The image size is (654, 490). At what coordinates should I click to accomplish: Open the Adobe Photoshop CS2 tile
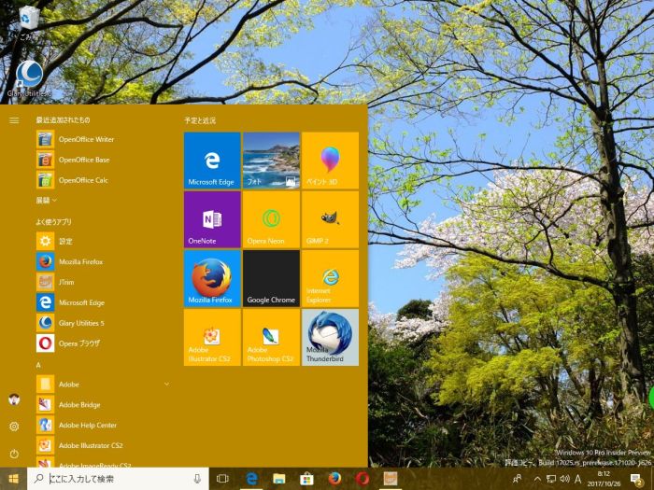tap(271, 337)
